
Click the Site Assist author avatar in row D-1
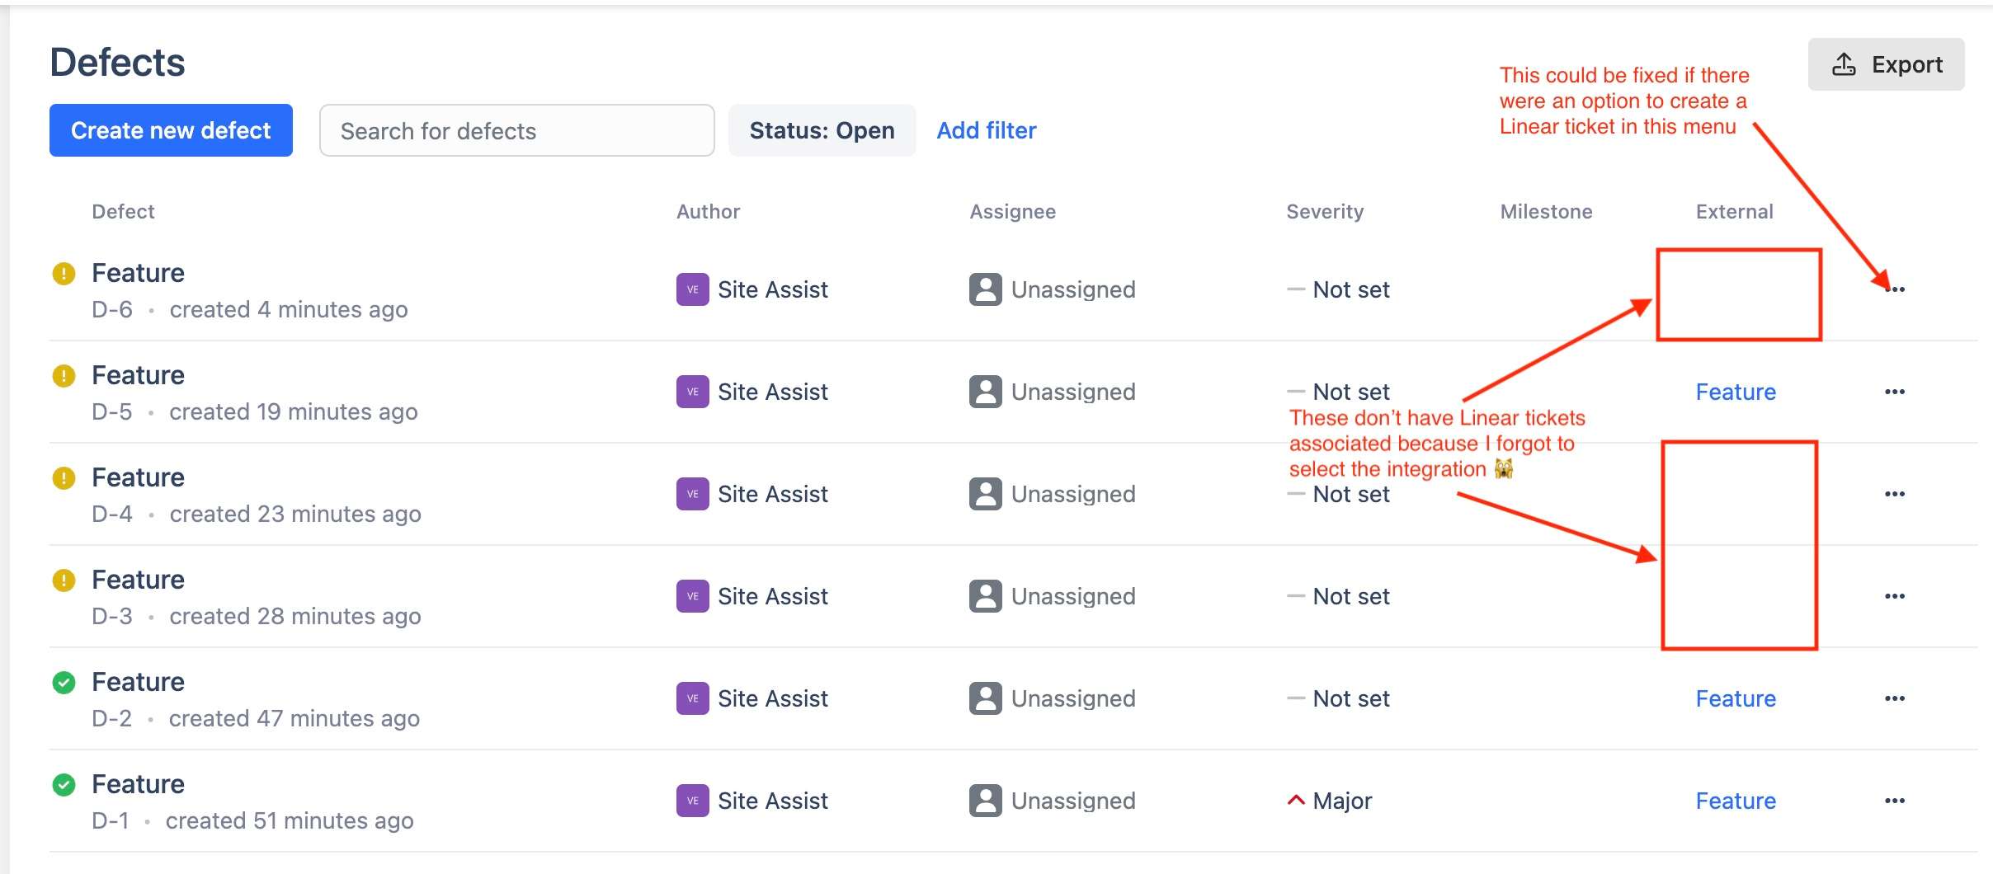tap(692, 801)
